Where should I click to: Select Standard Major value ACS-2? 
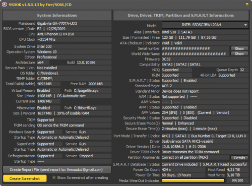(167, 86)
